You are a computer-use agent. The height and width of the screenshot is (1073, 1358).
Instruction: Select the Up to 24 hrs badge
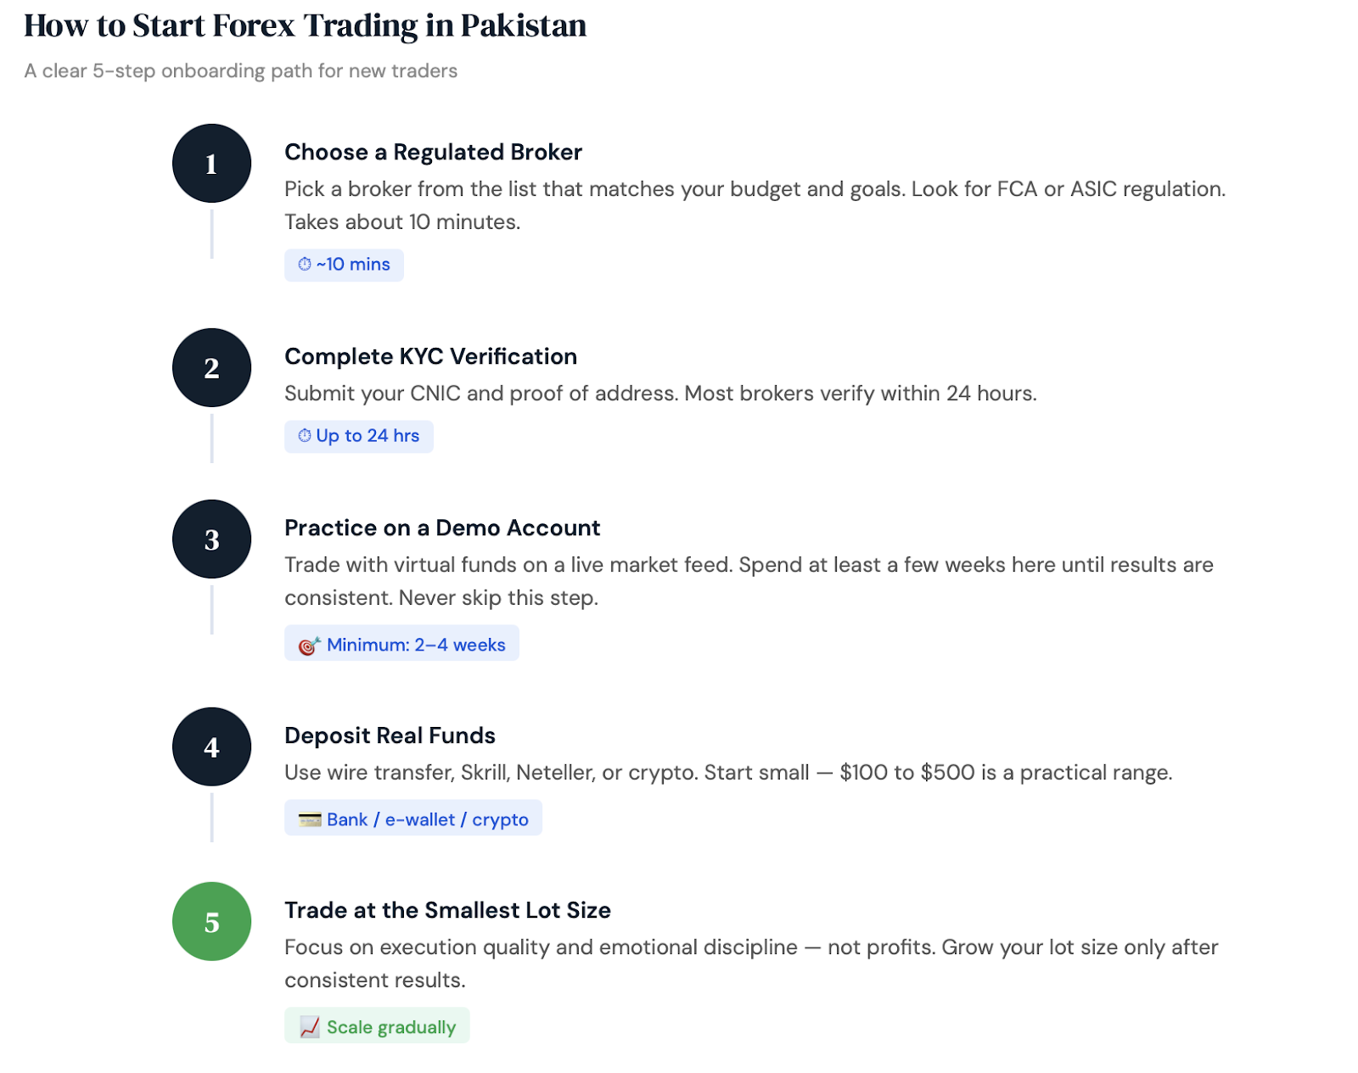coord(358,436)
